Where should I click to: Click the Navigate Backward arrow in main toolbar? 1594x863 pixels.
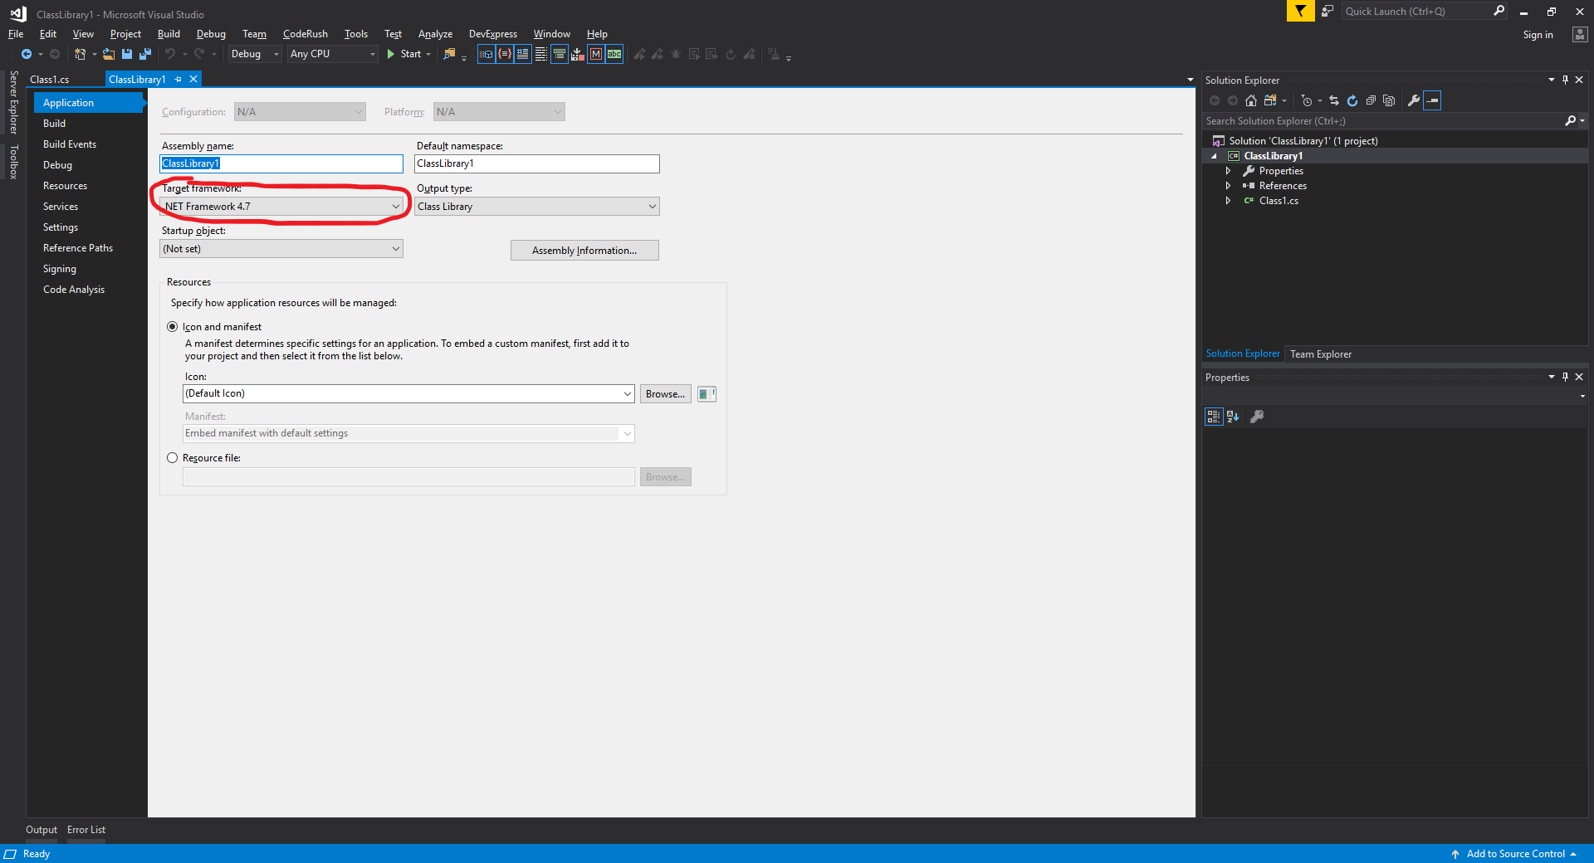27,54
